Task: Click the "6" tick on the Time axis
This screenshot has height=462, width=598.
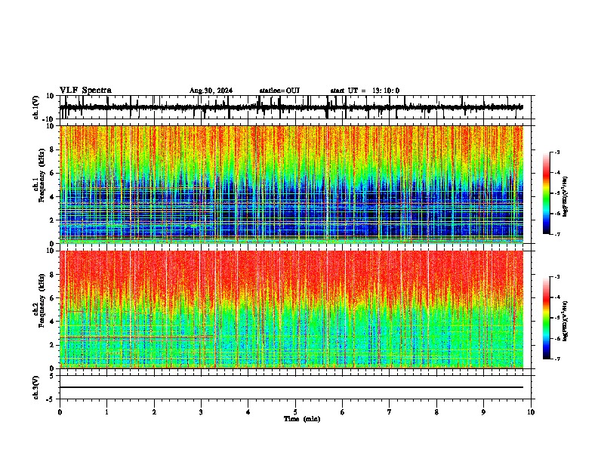Action: click(x=343, y=412)
